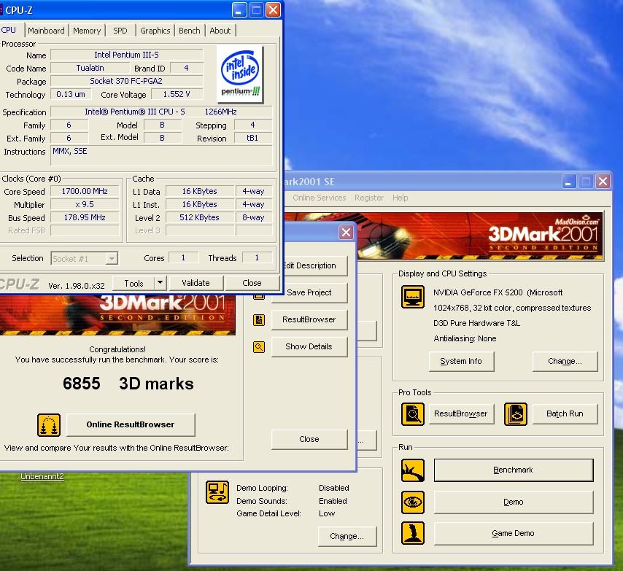The width and height of the screenshot is (623, 571).
Task: Open the About tab
Action: [x=220, y=31]
